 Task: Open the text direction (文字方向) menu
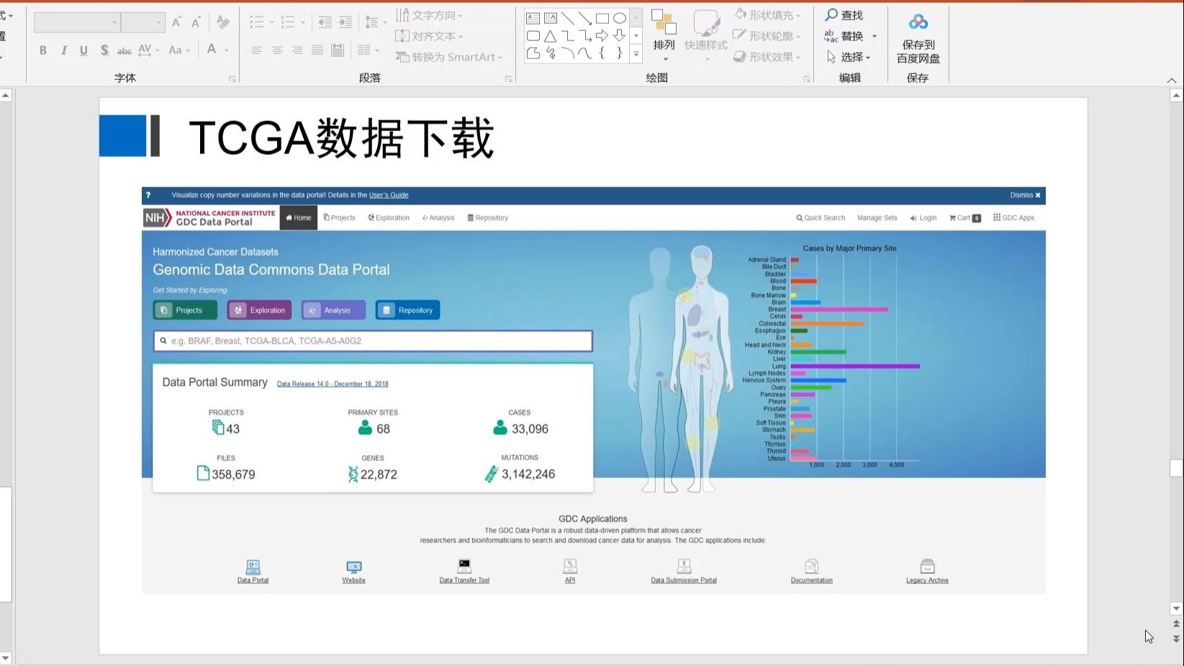[430, 15]
